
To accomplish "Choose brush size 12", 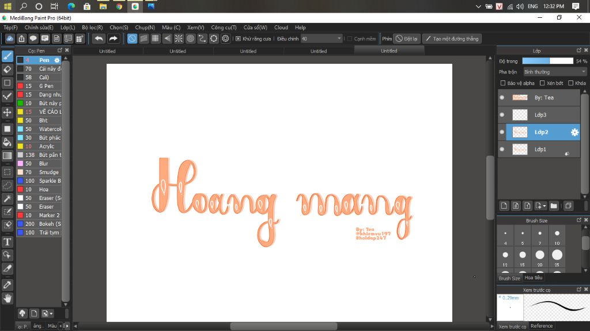I will pyautogui.click(x=505, y=257).
